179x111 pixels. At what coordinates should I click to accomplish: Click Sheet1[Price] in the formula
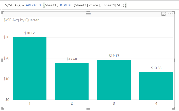coord(87,5)
